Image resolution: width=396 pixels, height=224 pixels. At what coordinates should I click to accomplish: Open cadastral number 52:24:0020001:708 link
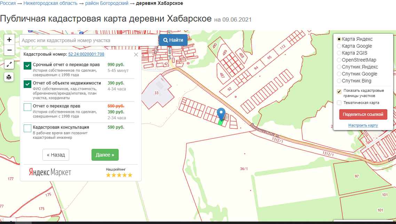click(x=86, y=54)
